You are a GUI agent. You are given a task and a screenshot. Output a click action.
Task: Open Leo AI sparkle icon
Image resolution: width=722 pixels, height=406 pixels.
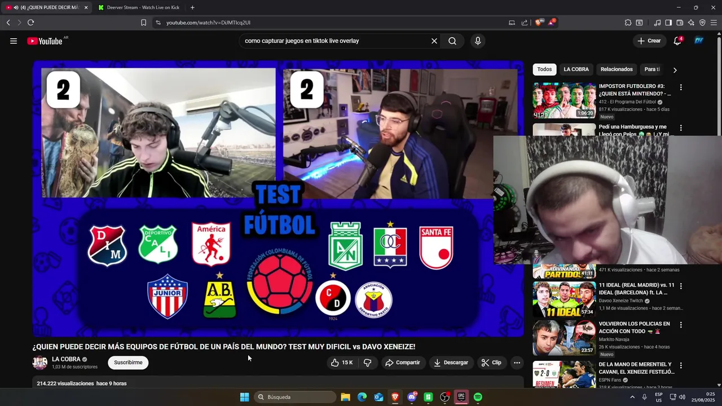(691, 23)
